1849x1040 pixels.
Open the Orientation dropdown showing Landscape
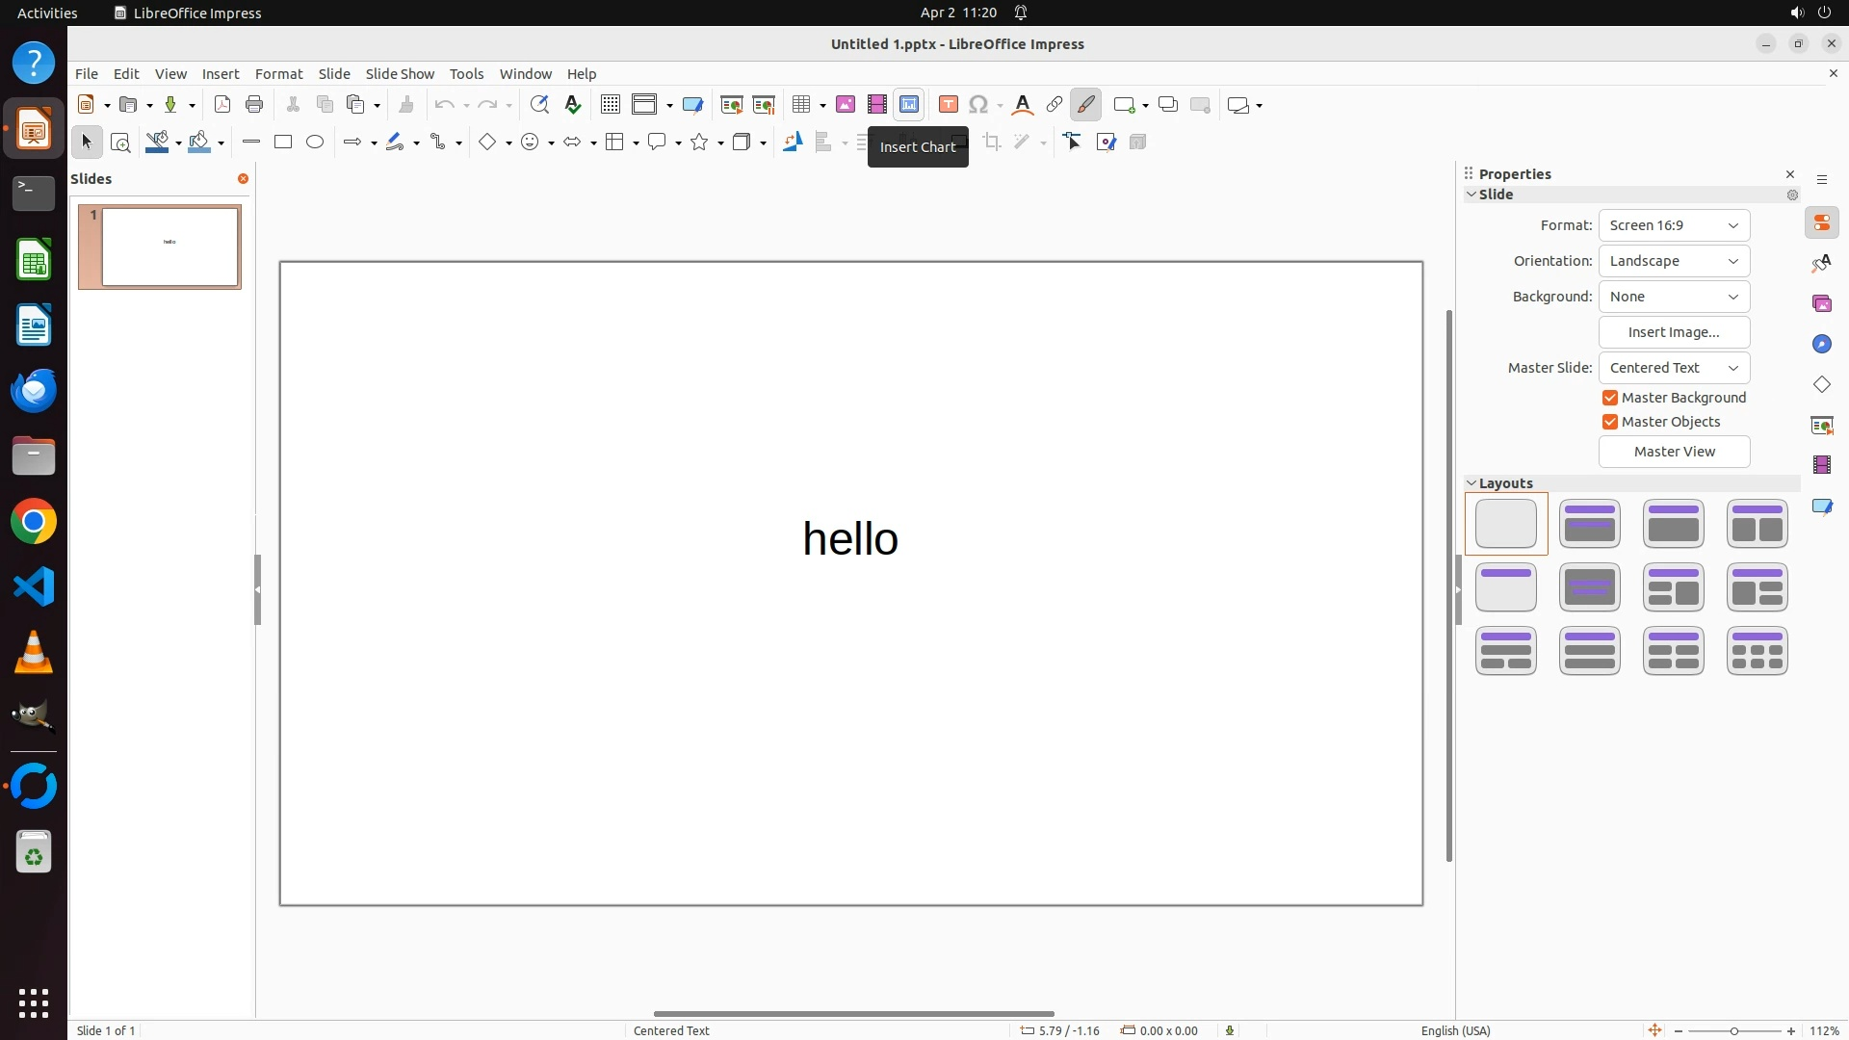[x=1674, y=261]
